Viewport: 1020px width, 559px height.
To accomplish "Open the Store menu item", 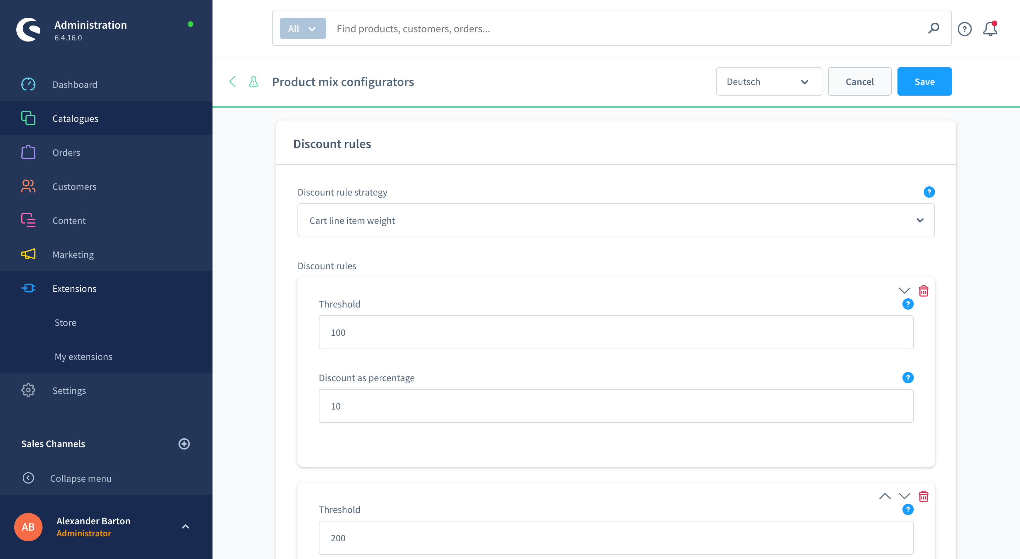I will point(66,322).
